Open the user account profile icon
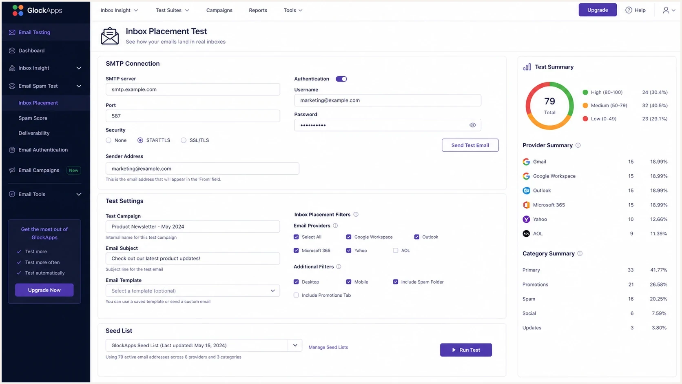The image size is (682, 384). (x=666, y=10)
